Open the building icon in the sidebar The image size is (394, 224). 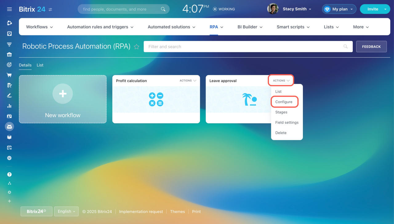9,54
